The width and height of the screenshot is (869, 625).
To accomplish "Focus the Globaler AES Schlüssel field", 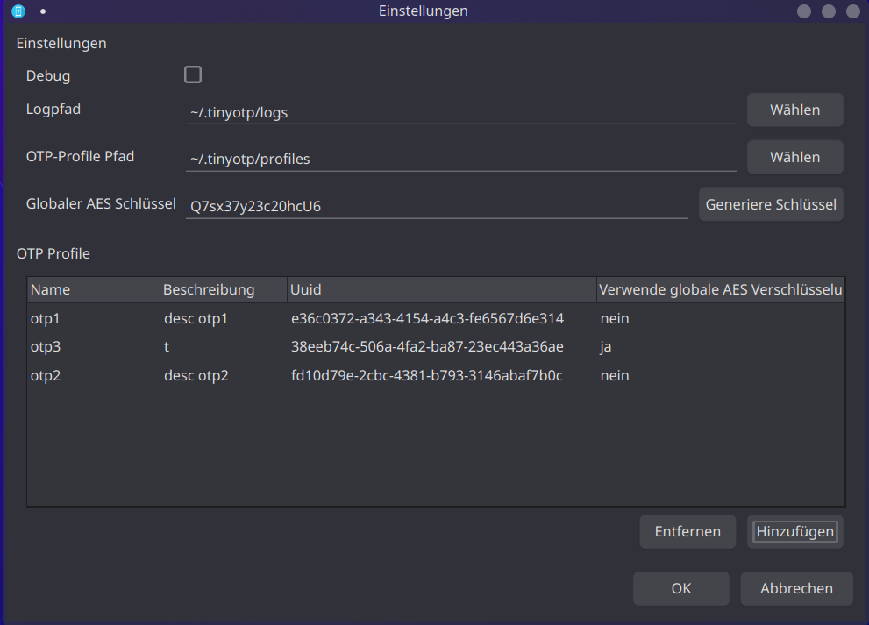I will point(437,206).
